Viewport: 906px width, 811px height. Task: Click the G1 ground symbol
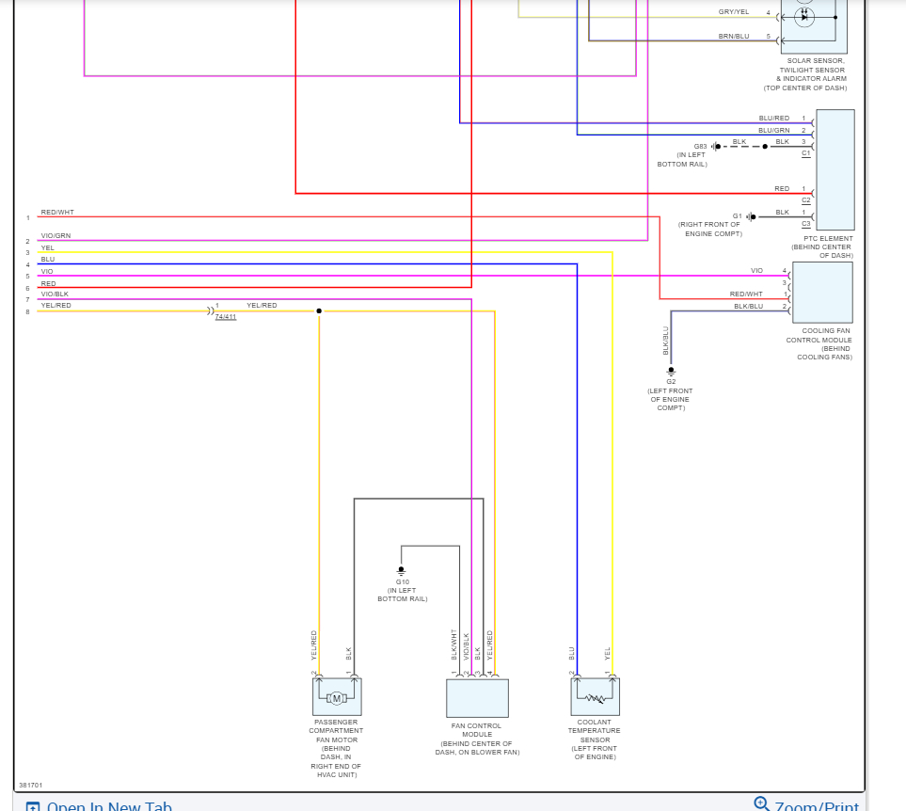coord(751,216)
